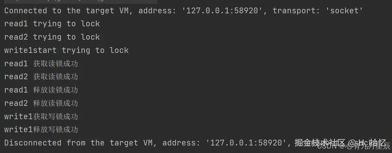Click the "read2 trying to lock" output line
Viewport: 392px width, 153px height.
[x=52, y=37]
